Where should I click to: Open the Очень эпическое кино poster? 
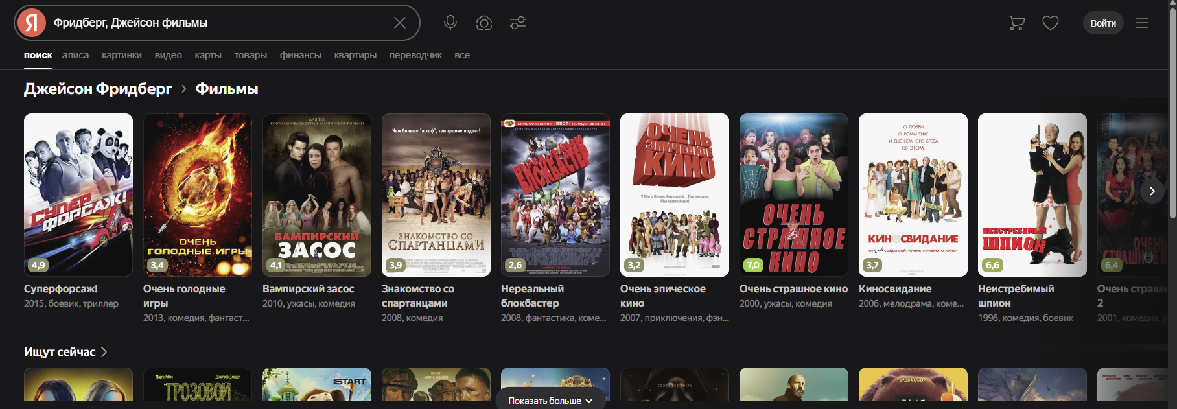pyautogui.click(x=675, y=195)
